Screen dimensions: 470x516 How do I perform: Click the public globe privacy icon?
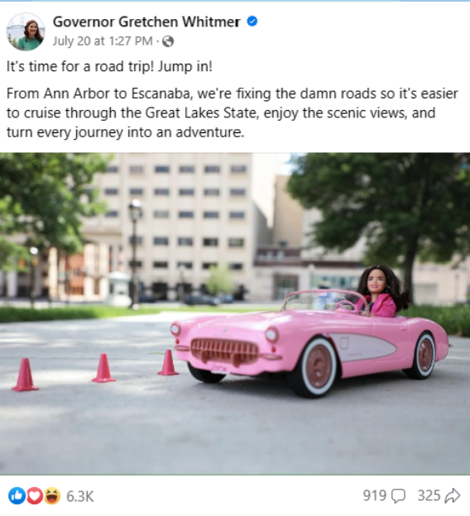click(168, 41)
